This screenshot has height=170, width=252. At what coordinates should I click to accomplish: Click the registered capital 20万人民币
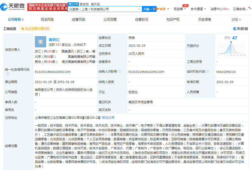click(x=136, y=54)
